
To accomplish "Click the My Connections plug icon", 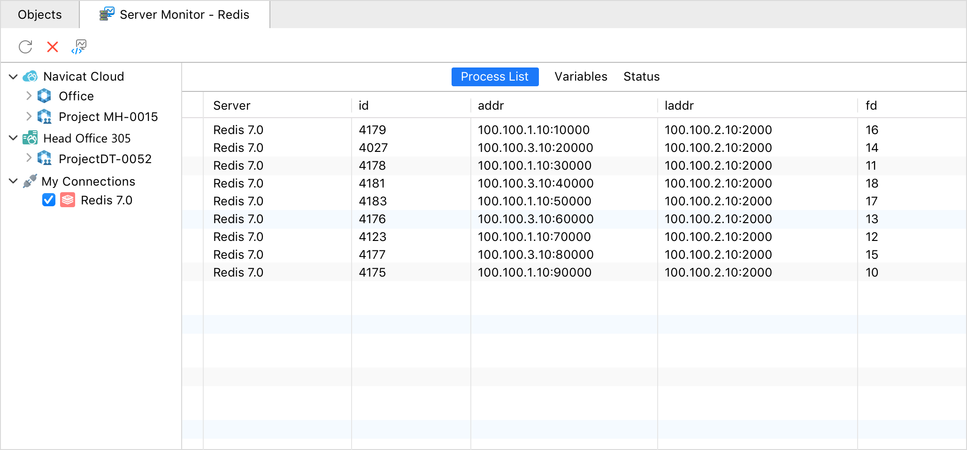I will tap(30, 181).
